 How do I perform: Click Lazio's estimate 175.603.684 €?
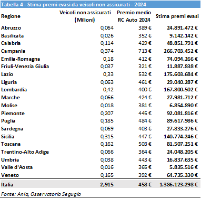pos(180,74)
